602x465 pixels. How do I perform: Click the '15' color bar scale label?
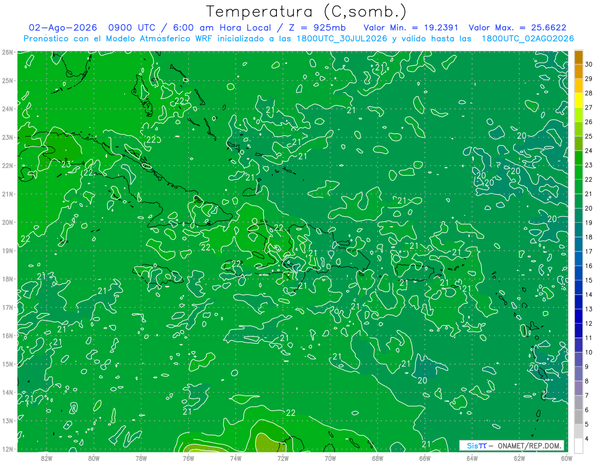[x=589, y=280]
